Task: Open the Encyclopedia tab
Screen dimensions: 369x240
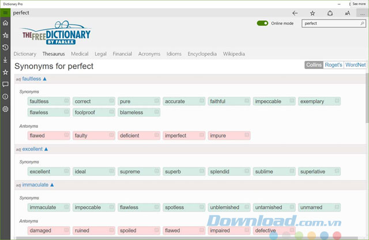Action: click(202, 54)
